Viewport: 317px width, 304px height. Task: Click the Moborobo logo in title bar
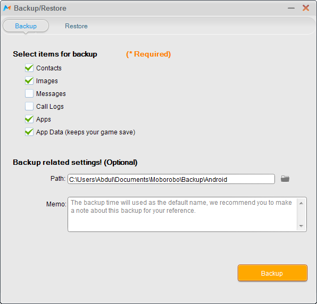click(x=7, y=8)
